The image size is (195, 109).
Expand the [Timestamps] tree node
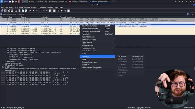click(x=3, y=61)
